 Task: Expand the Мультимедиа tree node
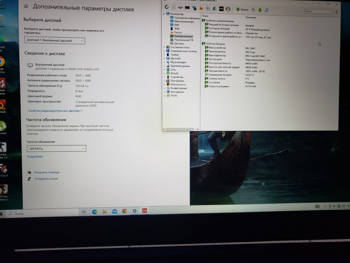click(x=164, y=62)
